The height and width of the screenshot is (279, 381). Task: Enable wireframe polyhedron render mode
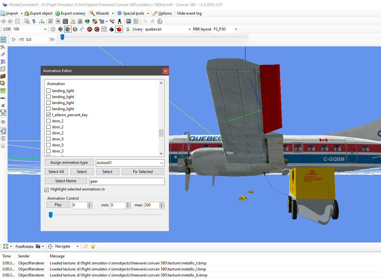pyautogui.click(x=53, y=29)
